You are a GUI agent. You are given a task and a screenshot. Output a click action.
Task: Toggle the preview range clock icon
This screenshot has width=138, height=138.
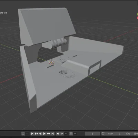[x=103, y=134]
